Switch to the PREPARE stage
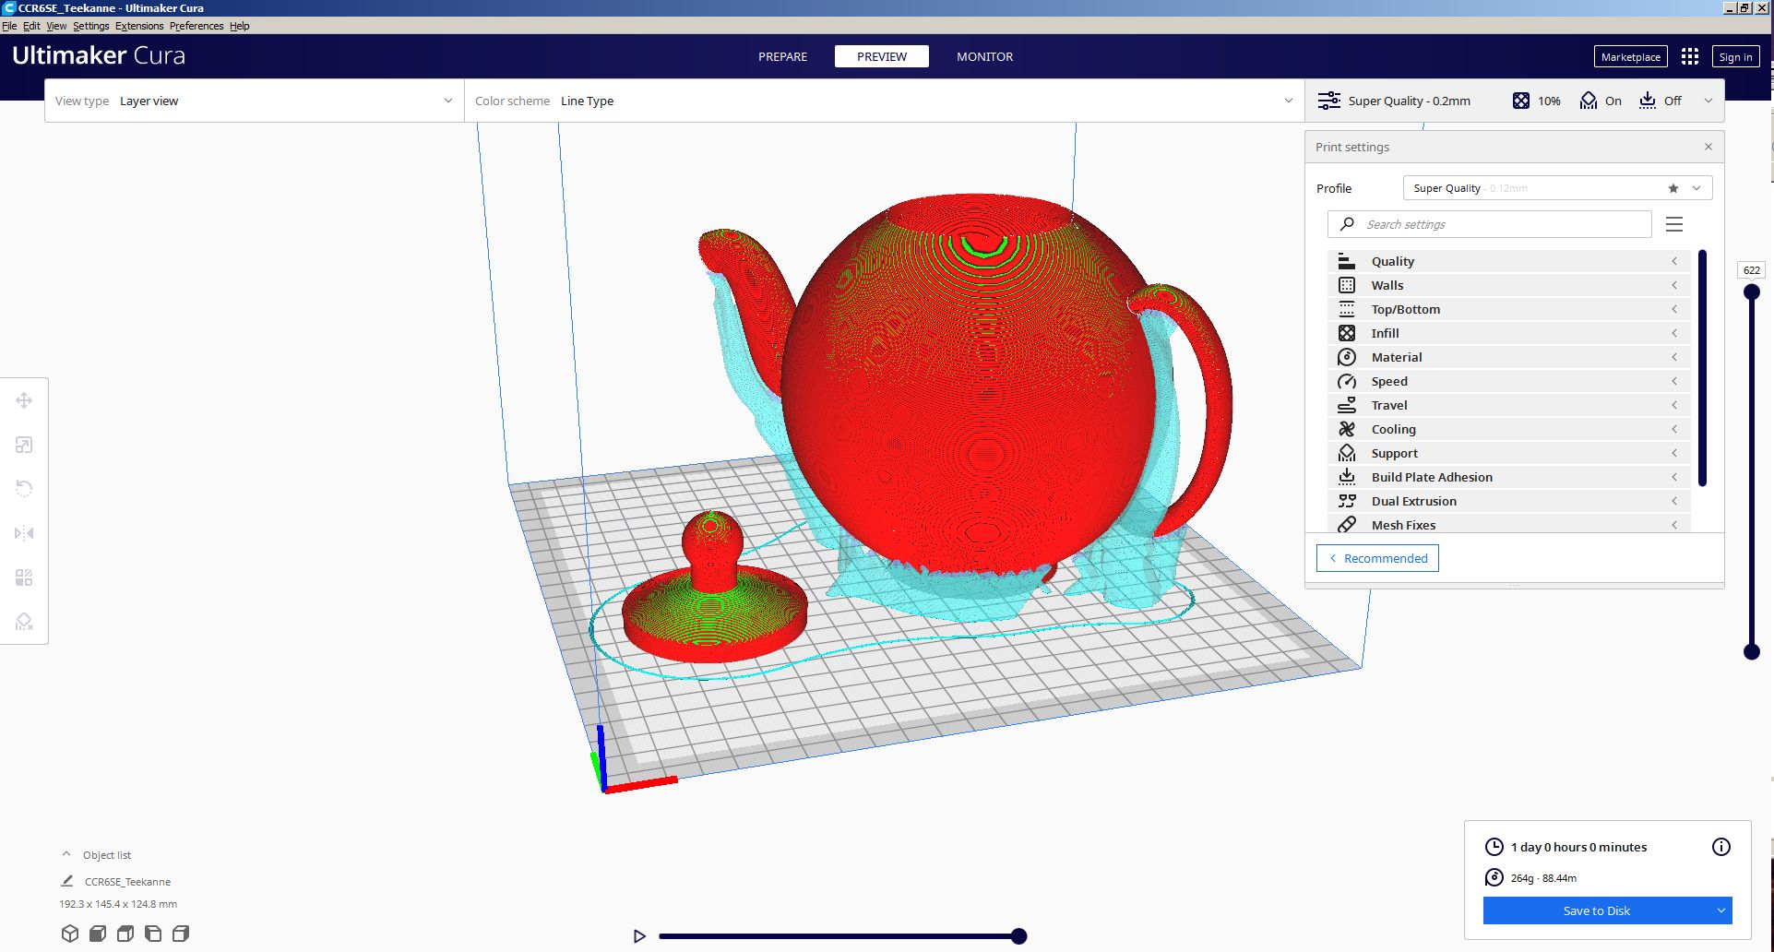 [782, 56]
